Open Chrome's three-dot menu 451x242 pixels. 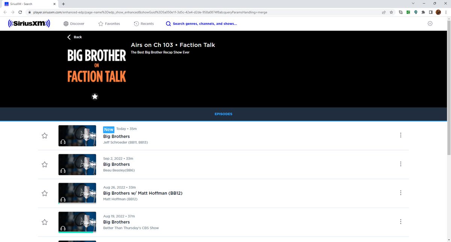pyautogui.click(x=446, y=12)
